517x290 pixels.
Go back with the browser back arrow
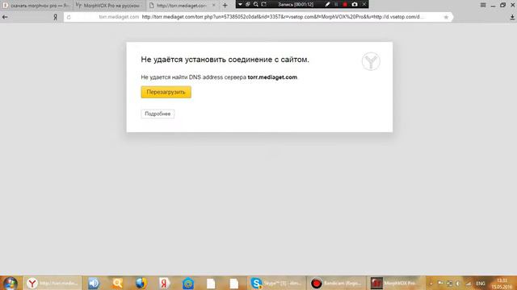coord(5,17)
